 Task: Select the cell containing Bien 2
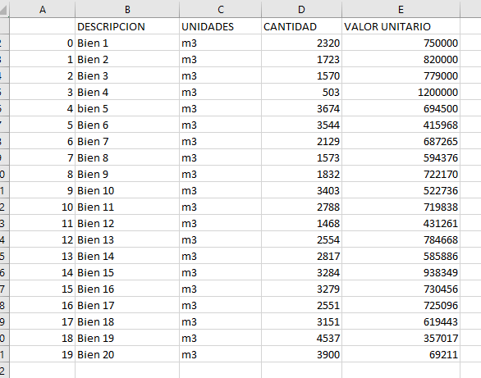(127, 59)
